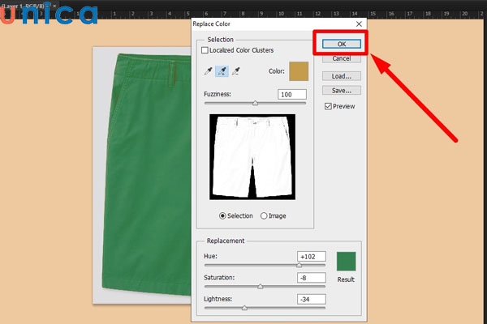The image size is (487, 324).
Task: Choose the Add to Sample eyedropper
Action: pyautogui.click(x=222, y=71)
